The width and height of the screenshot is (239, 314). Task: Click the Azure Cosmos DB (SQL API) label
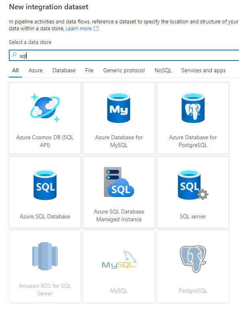click(x=45, y=141)
